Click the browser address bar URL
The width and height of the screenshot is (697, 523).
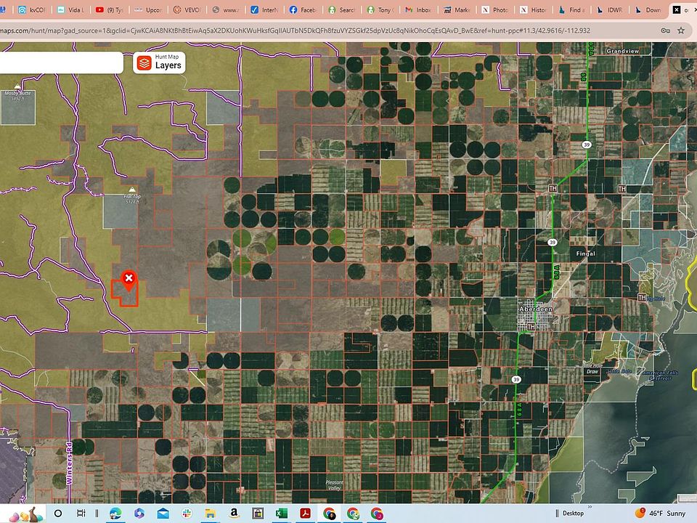(x=290, y=31)
